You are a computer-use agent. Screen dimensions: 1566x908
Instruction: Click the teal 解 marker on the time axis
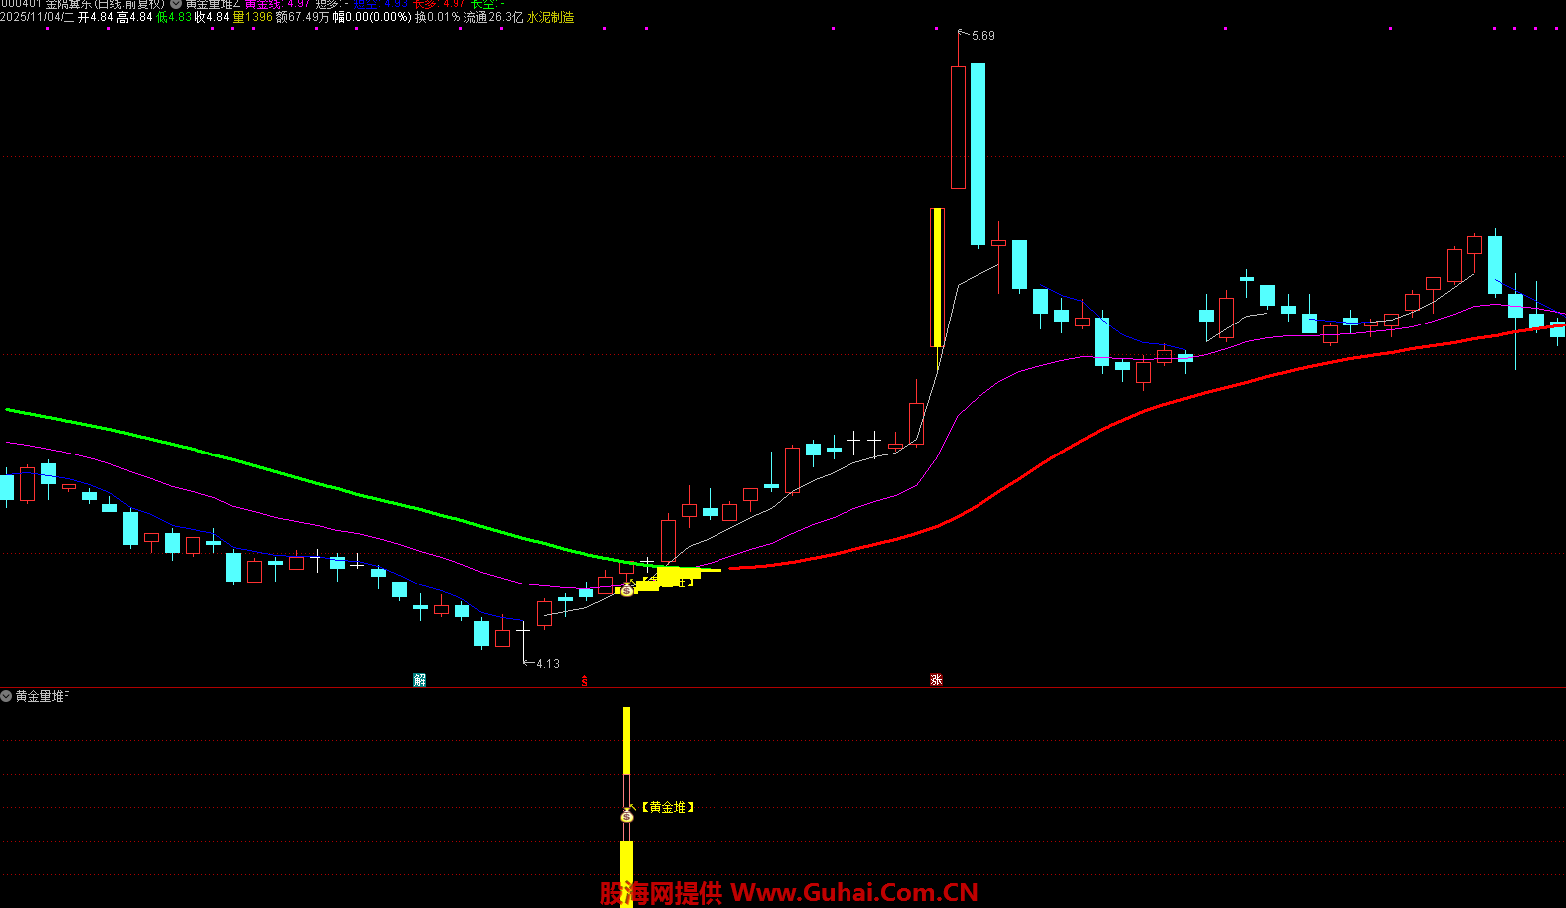tap(420, 680)
